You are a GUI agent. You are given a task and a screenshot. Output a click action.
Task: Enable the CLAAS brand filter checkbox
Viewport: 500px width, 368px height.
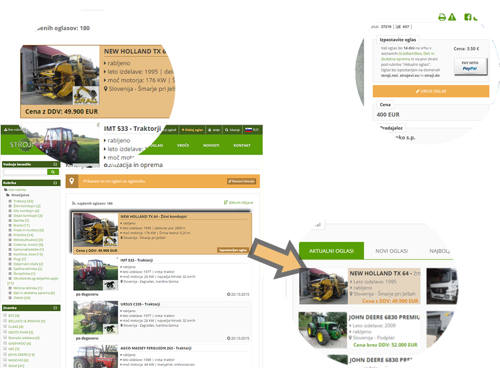(5, 326)
